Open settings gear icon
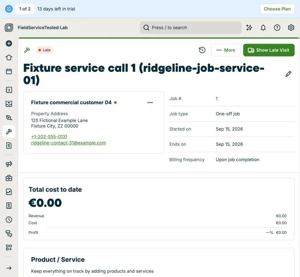This screenshot has height=277, width=300. [x=291, y=27]
